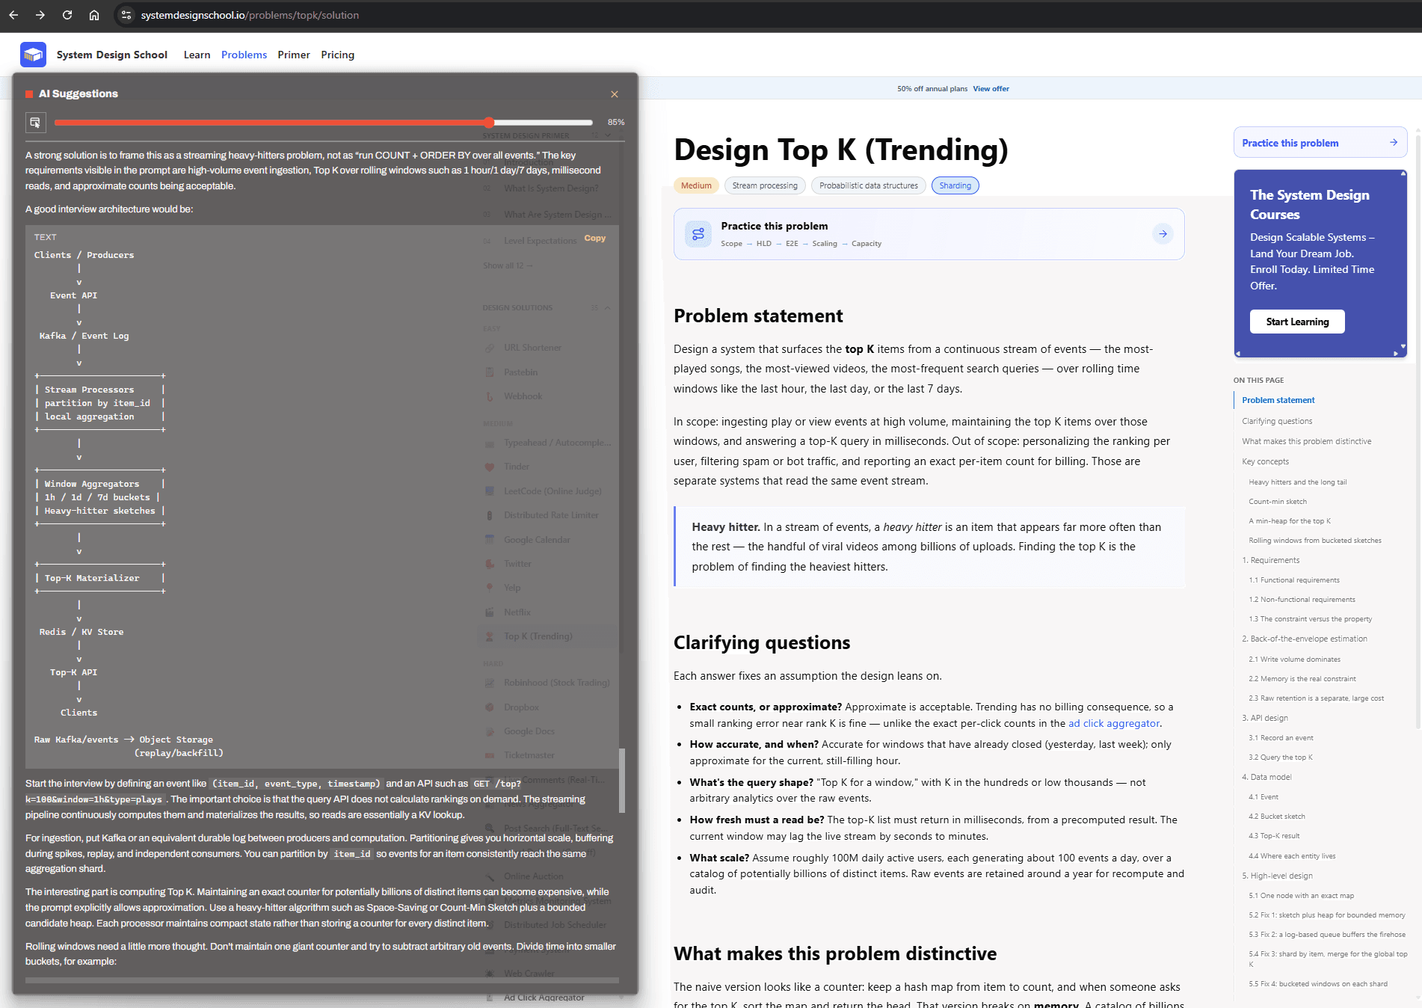1422x1008 pixels.
Task: Follow the ad click aggregator link
Action: (1114, 723)
